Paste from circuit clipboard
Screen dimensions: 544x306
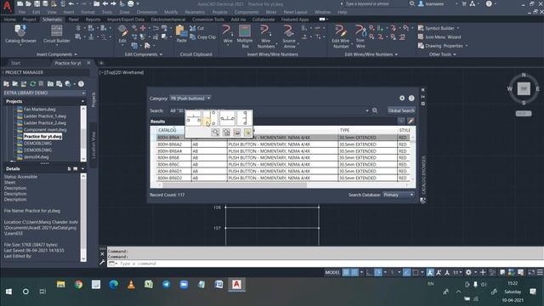[x=181, y=34]
